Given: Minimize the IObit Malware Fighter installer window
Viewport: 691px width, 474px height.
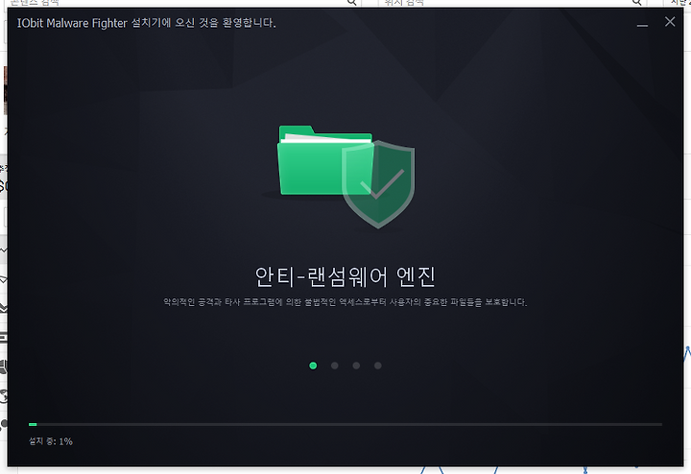Looking at the screenshot, I should (x=642, y=26).
